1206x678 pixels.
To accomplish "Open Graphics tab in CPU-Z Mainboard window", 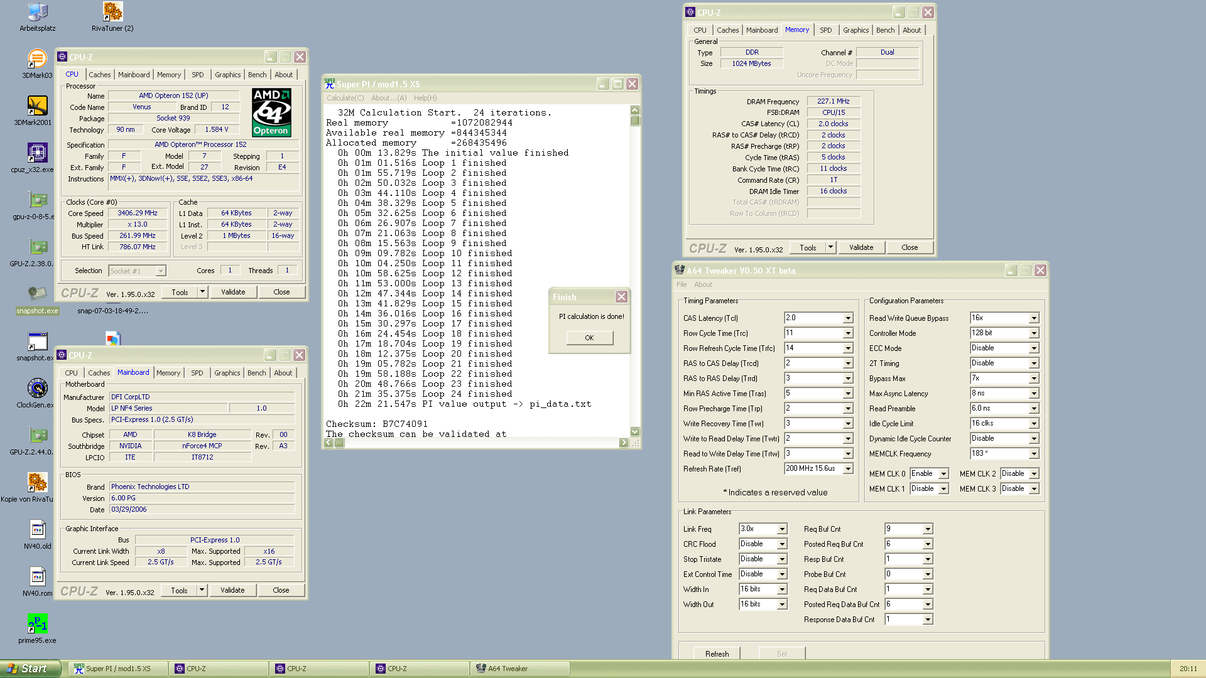I will (x=227, y=373).
